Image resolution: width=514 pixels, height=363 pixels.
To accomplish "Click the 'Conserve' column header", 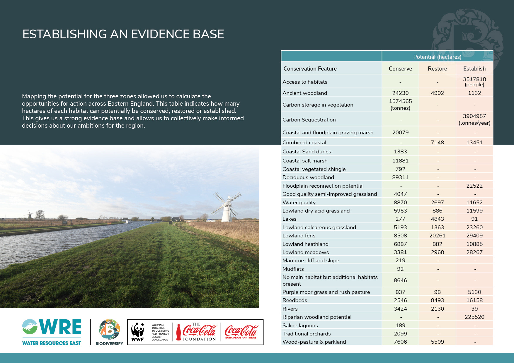I will click(400, 69).
